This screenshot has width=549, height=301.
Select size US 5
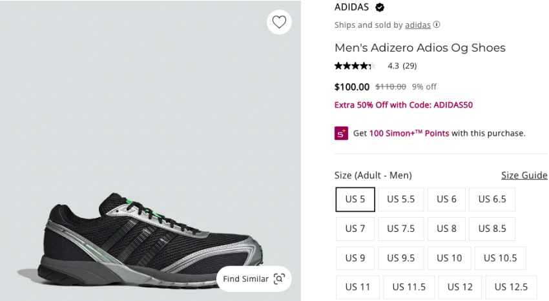click(x=355, y=200)
